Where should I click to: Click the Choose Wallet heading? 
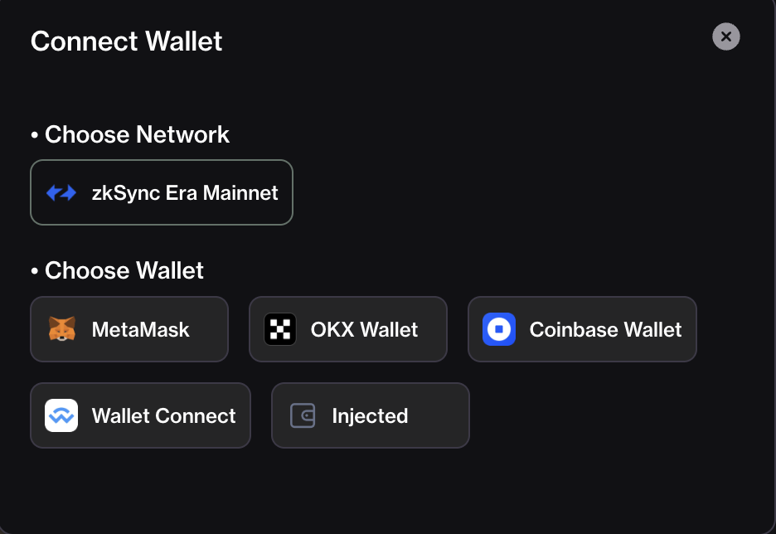tap(124, 270)
